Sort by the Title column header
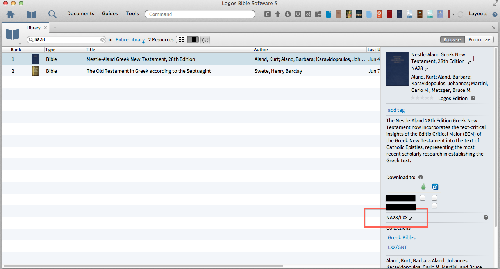The width and height of the screenshot is (500, 269). point(91,50)
